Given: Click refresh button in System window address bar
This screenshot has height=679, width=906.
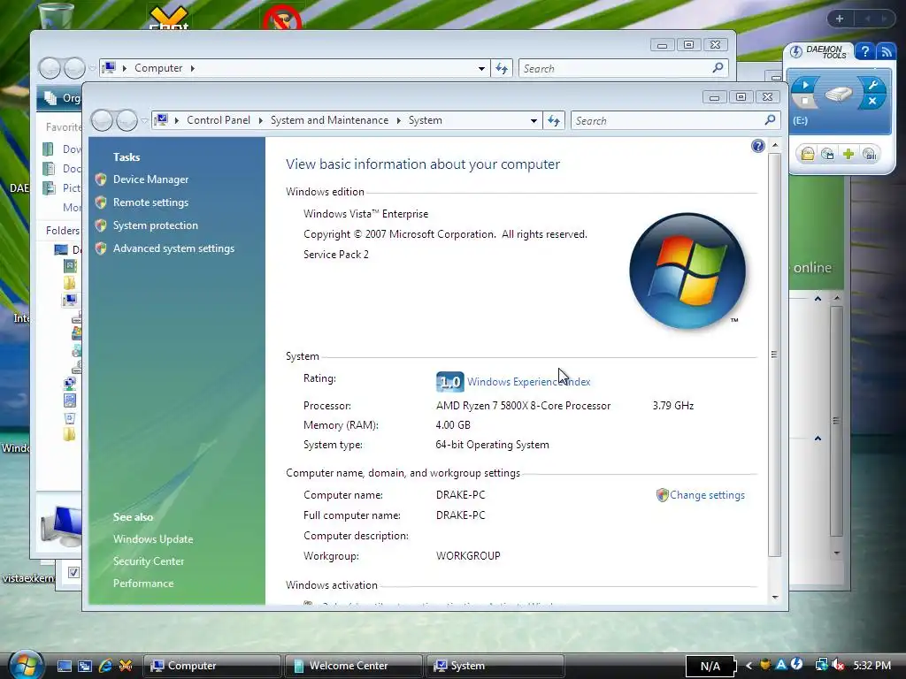Looking at the screenshot, I should click(554, 120).
